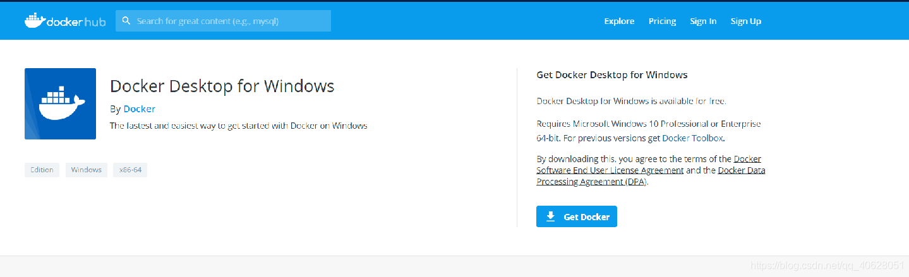Image resolution: width=909 pixels, height=277 pixels.
Task: Select the Windows tag
Action: point(87,170)
